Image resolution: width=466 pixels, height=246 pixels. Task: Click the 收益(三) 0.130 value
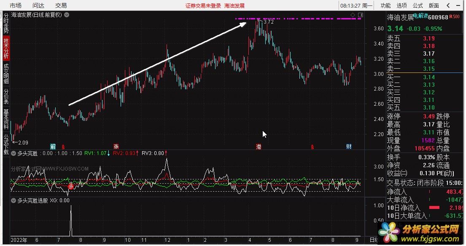pos(427,173)
